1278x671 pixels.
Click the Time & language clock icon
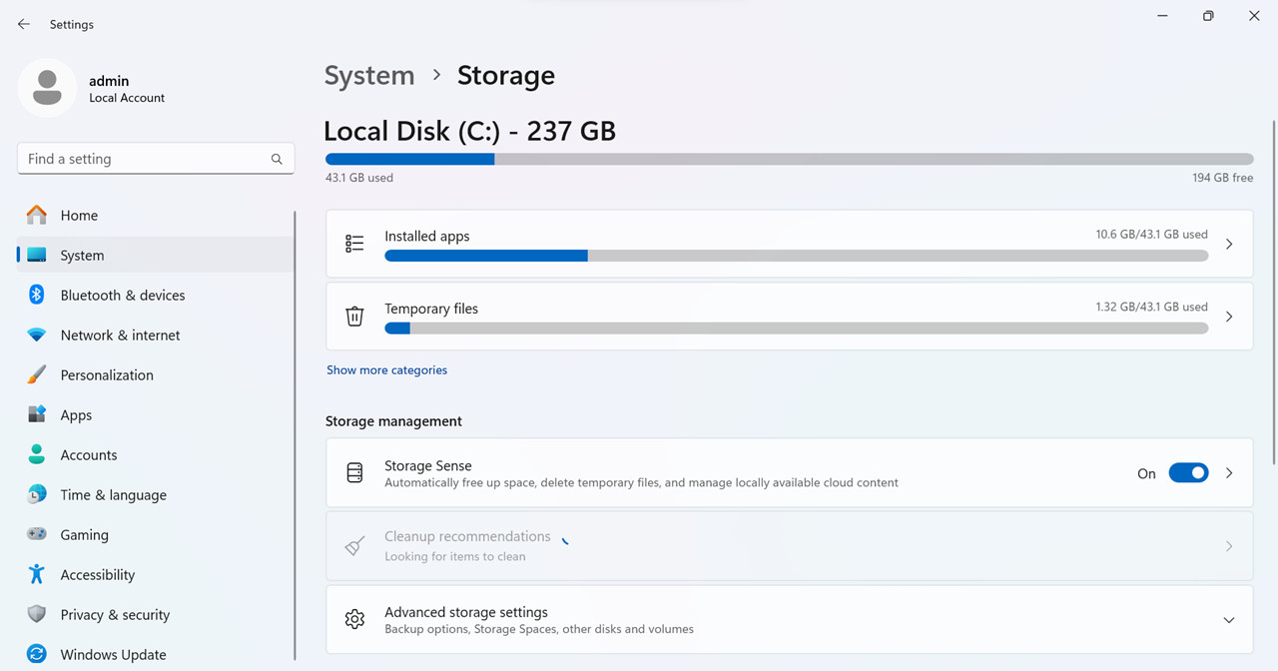[37, 494]
